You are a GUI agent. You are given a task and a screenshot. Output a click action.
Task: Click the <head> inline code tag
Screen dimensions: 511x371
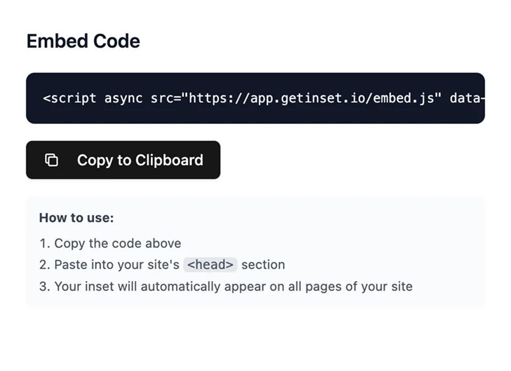coord(210,264)
